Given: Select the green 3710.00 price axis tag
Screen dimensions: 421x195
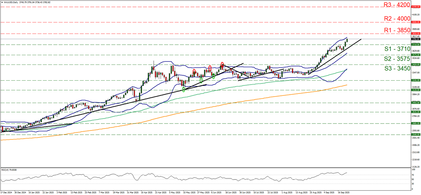Looking at the screenshot, I should tap(416, 44).
